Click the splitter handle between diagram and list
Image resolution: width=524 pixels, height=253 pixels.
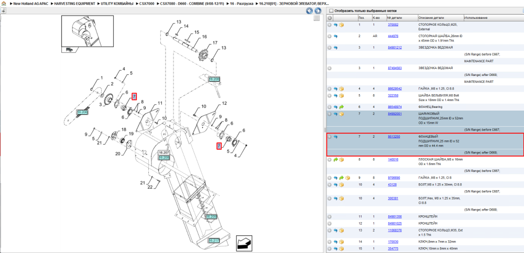(325, 130)
